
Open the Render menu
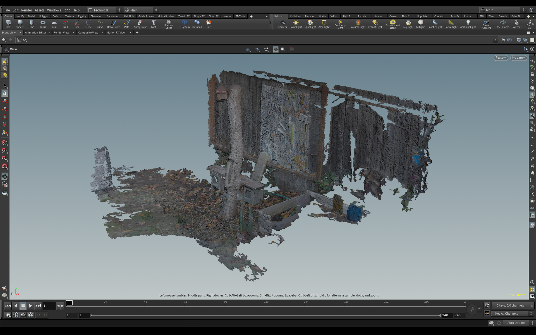[27, 10]
